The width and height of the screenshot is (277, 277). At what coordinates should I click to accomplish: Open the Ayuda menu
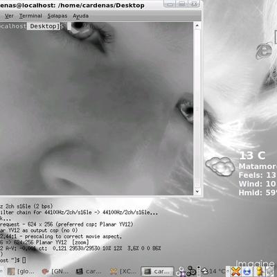click(x=80, y=16)
